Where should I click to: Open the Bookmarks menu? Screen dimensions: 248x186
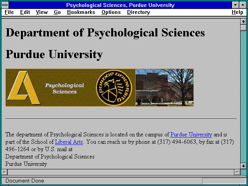(x=81, y=12)
